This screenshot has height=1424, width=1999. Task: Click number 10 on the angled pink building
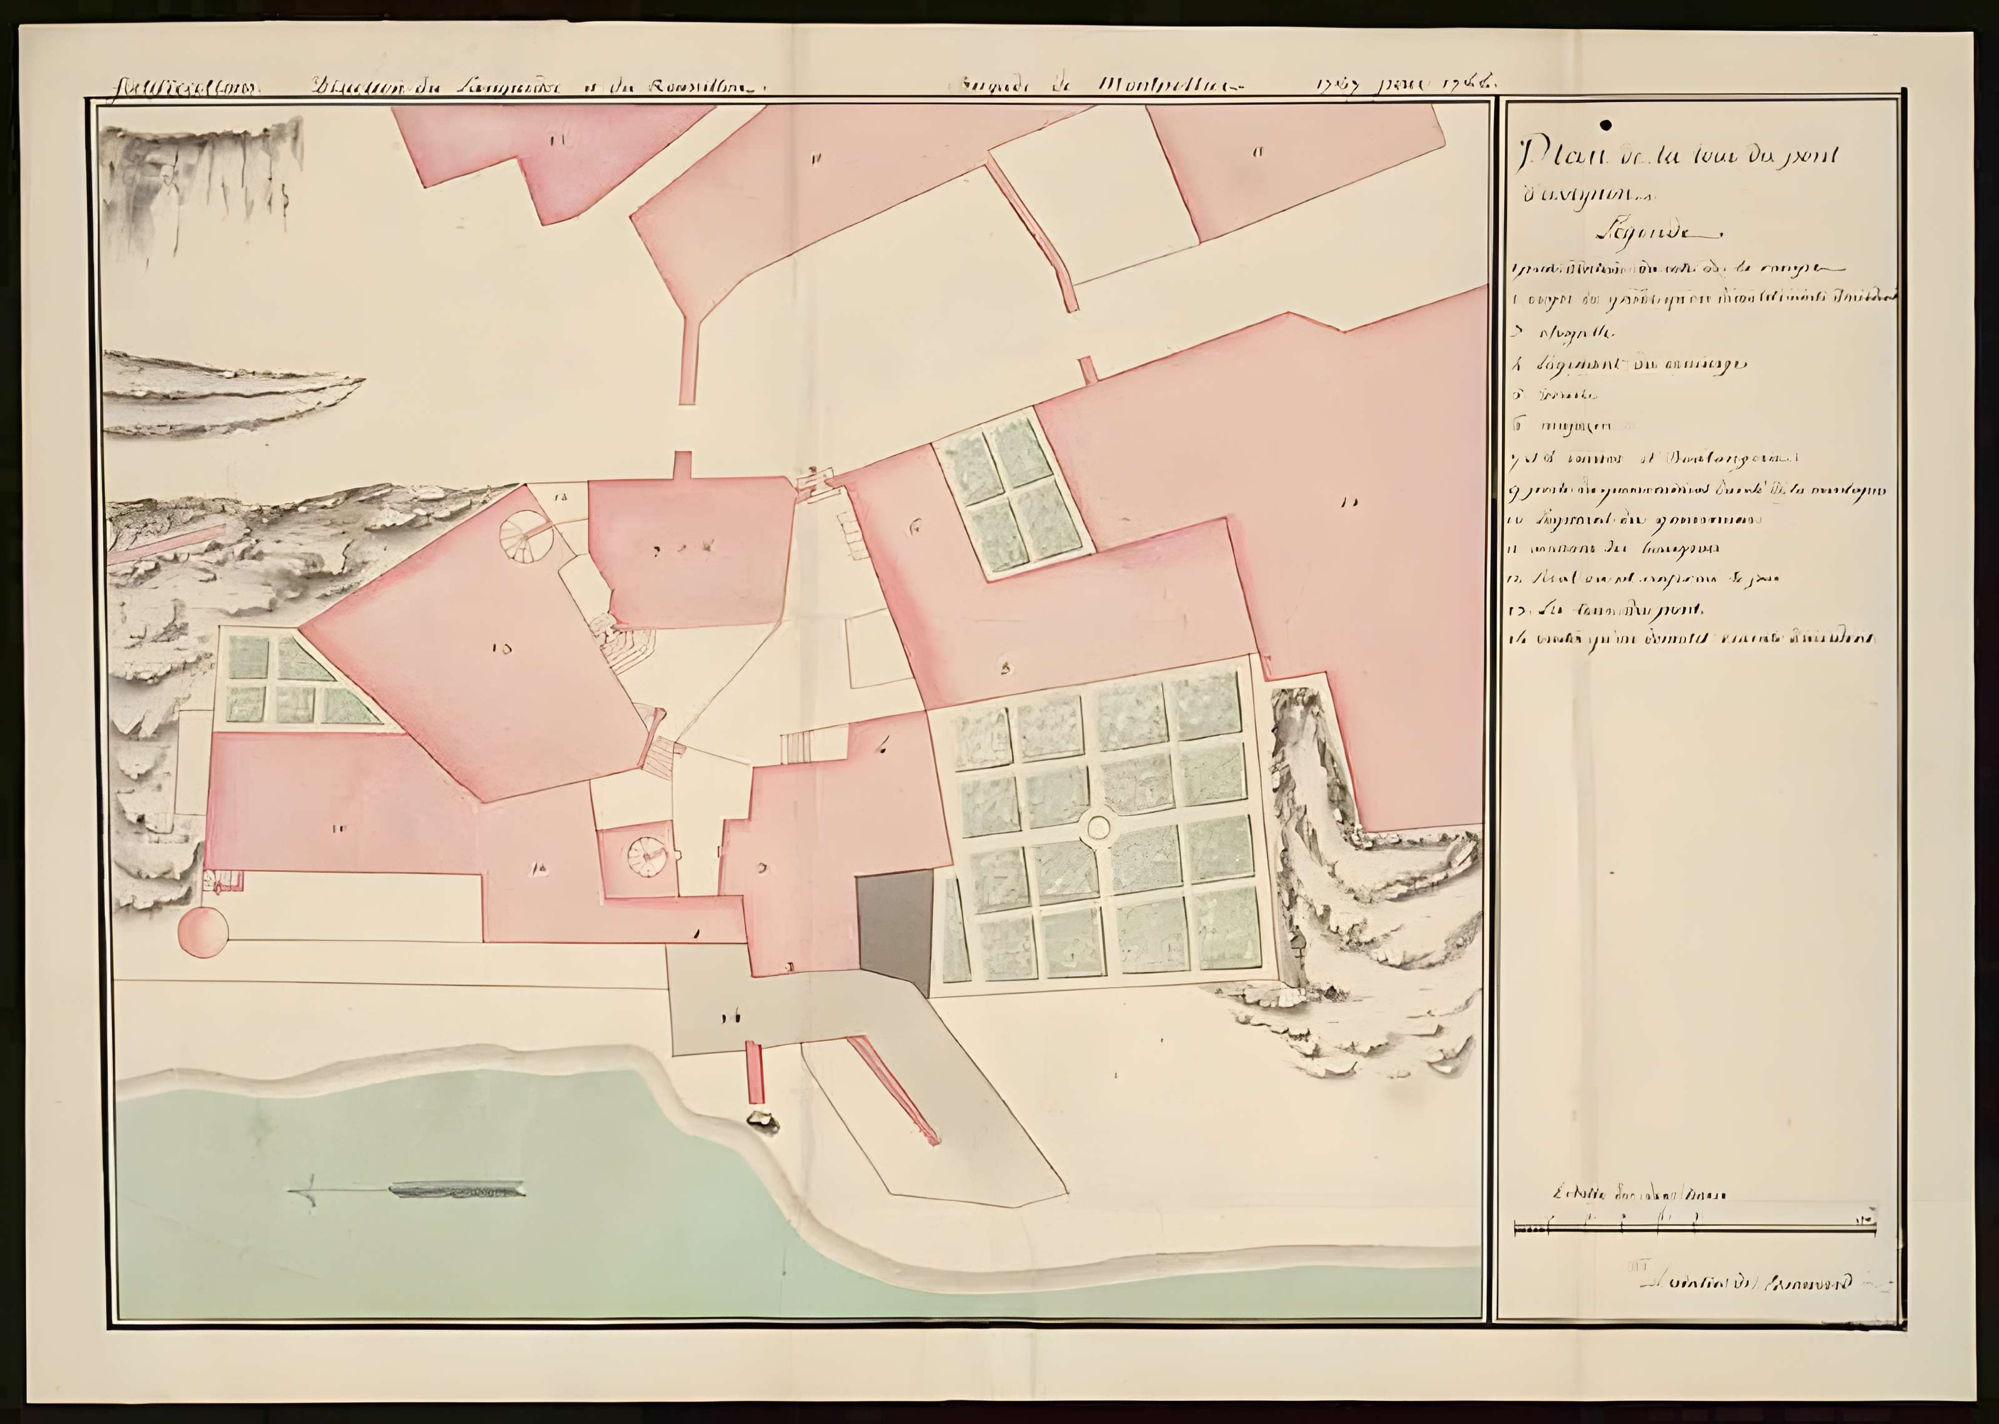click(502, 649)
